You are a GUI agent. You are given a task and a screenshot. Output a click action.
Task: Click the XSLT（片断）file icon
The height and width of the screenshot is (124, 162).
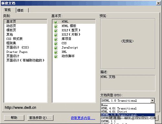coord(56,35)
